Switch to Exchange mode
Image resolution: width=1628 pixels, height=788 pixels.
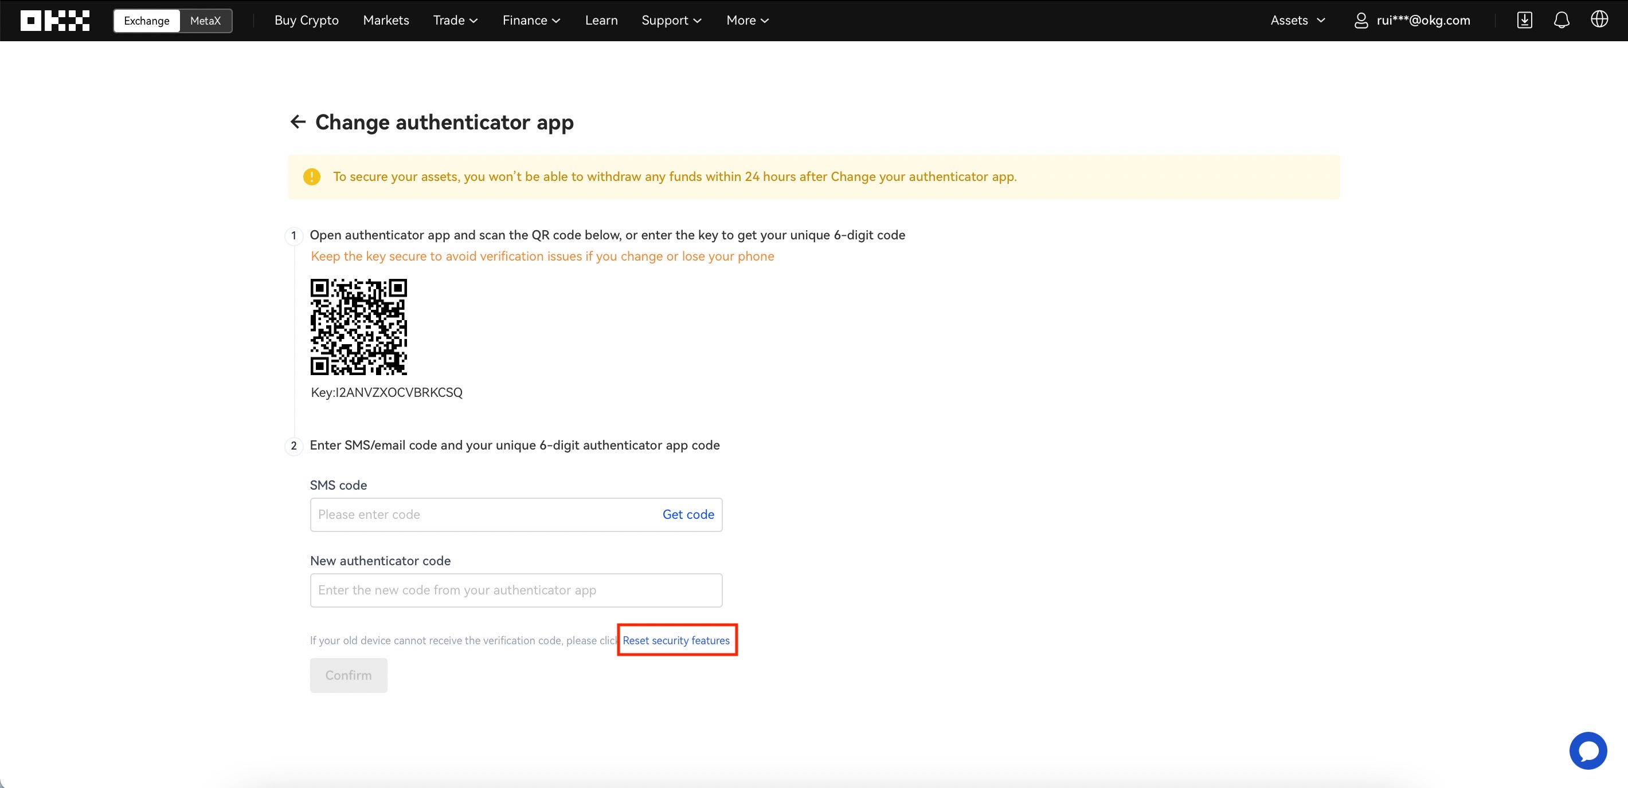pyautogui.click(x=147, y=20)
